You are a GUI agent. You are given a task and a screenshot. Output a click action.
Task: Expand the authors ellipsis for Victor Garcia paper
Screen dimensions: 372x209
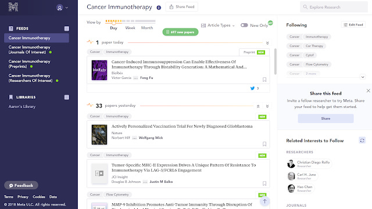pyautogui.click(x=135, y=78)
